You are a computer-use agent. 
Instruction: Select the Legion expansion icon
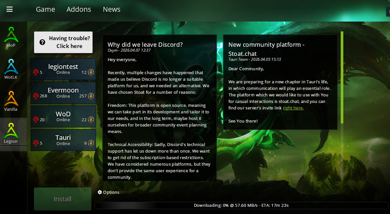(x=11, y=130)
